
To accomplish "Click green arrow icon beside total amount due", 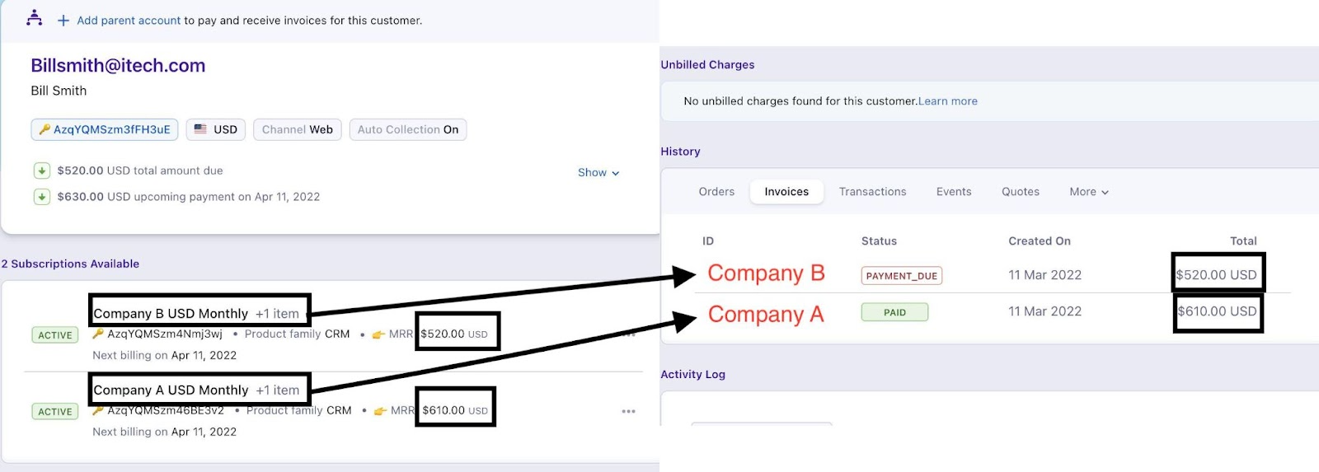I will click(41, 171).
